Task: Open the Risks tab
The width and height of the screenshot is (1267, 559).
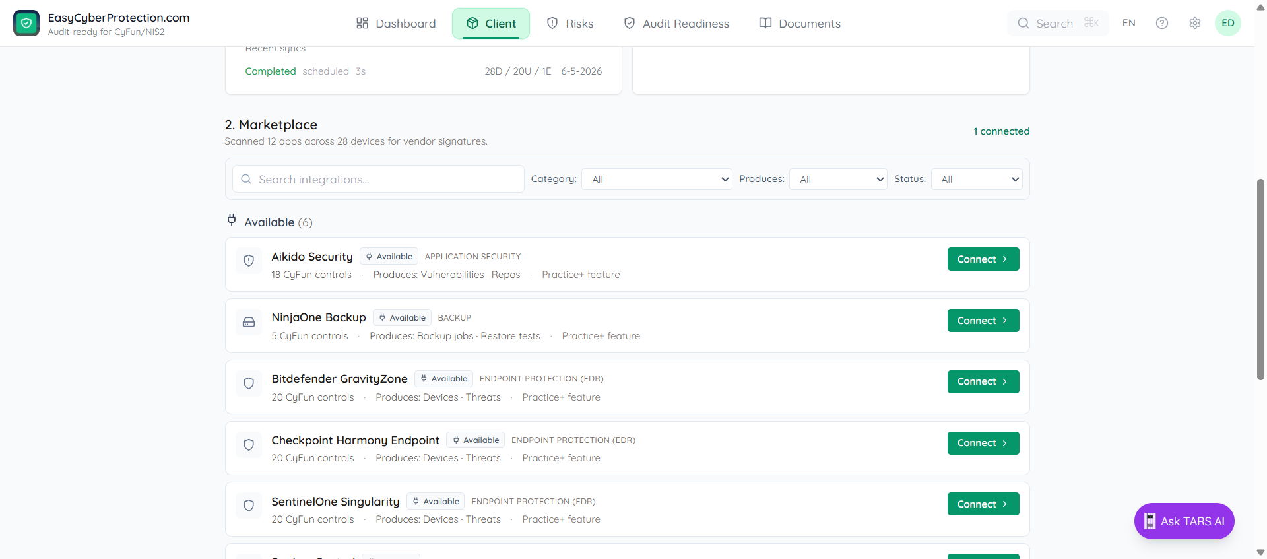Action: tap(570, 24)
